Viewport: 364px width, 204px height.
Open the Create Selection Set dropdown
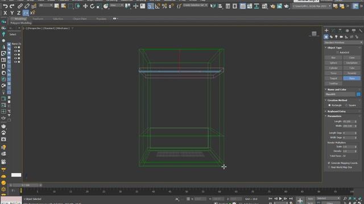195,5
